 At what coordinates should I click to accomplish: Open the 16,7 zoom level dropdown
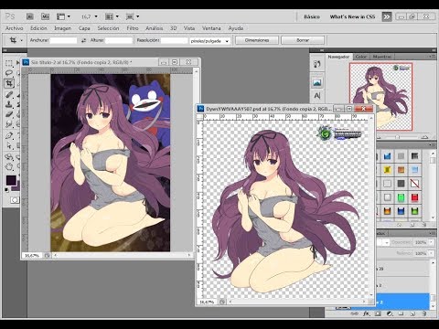coord(96,16)
